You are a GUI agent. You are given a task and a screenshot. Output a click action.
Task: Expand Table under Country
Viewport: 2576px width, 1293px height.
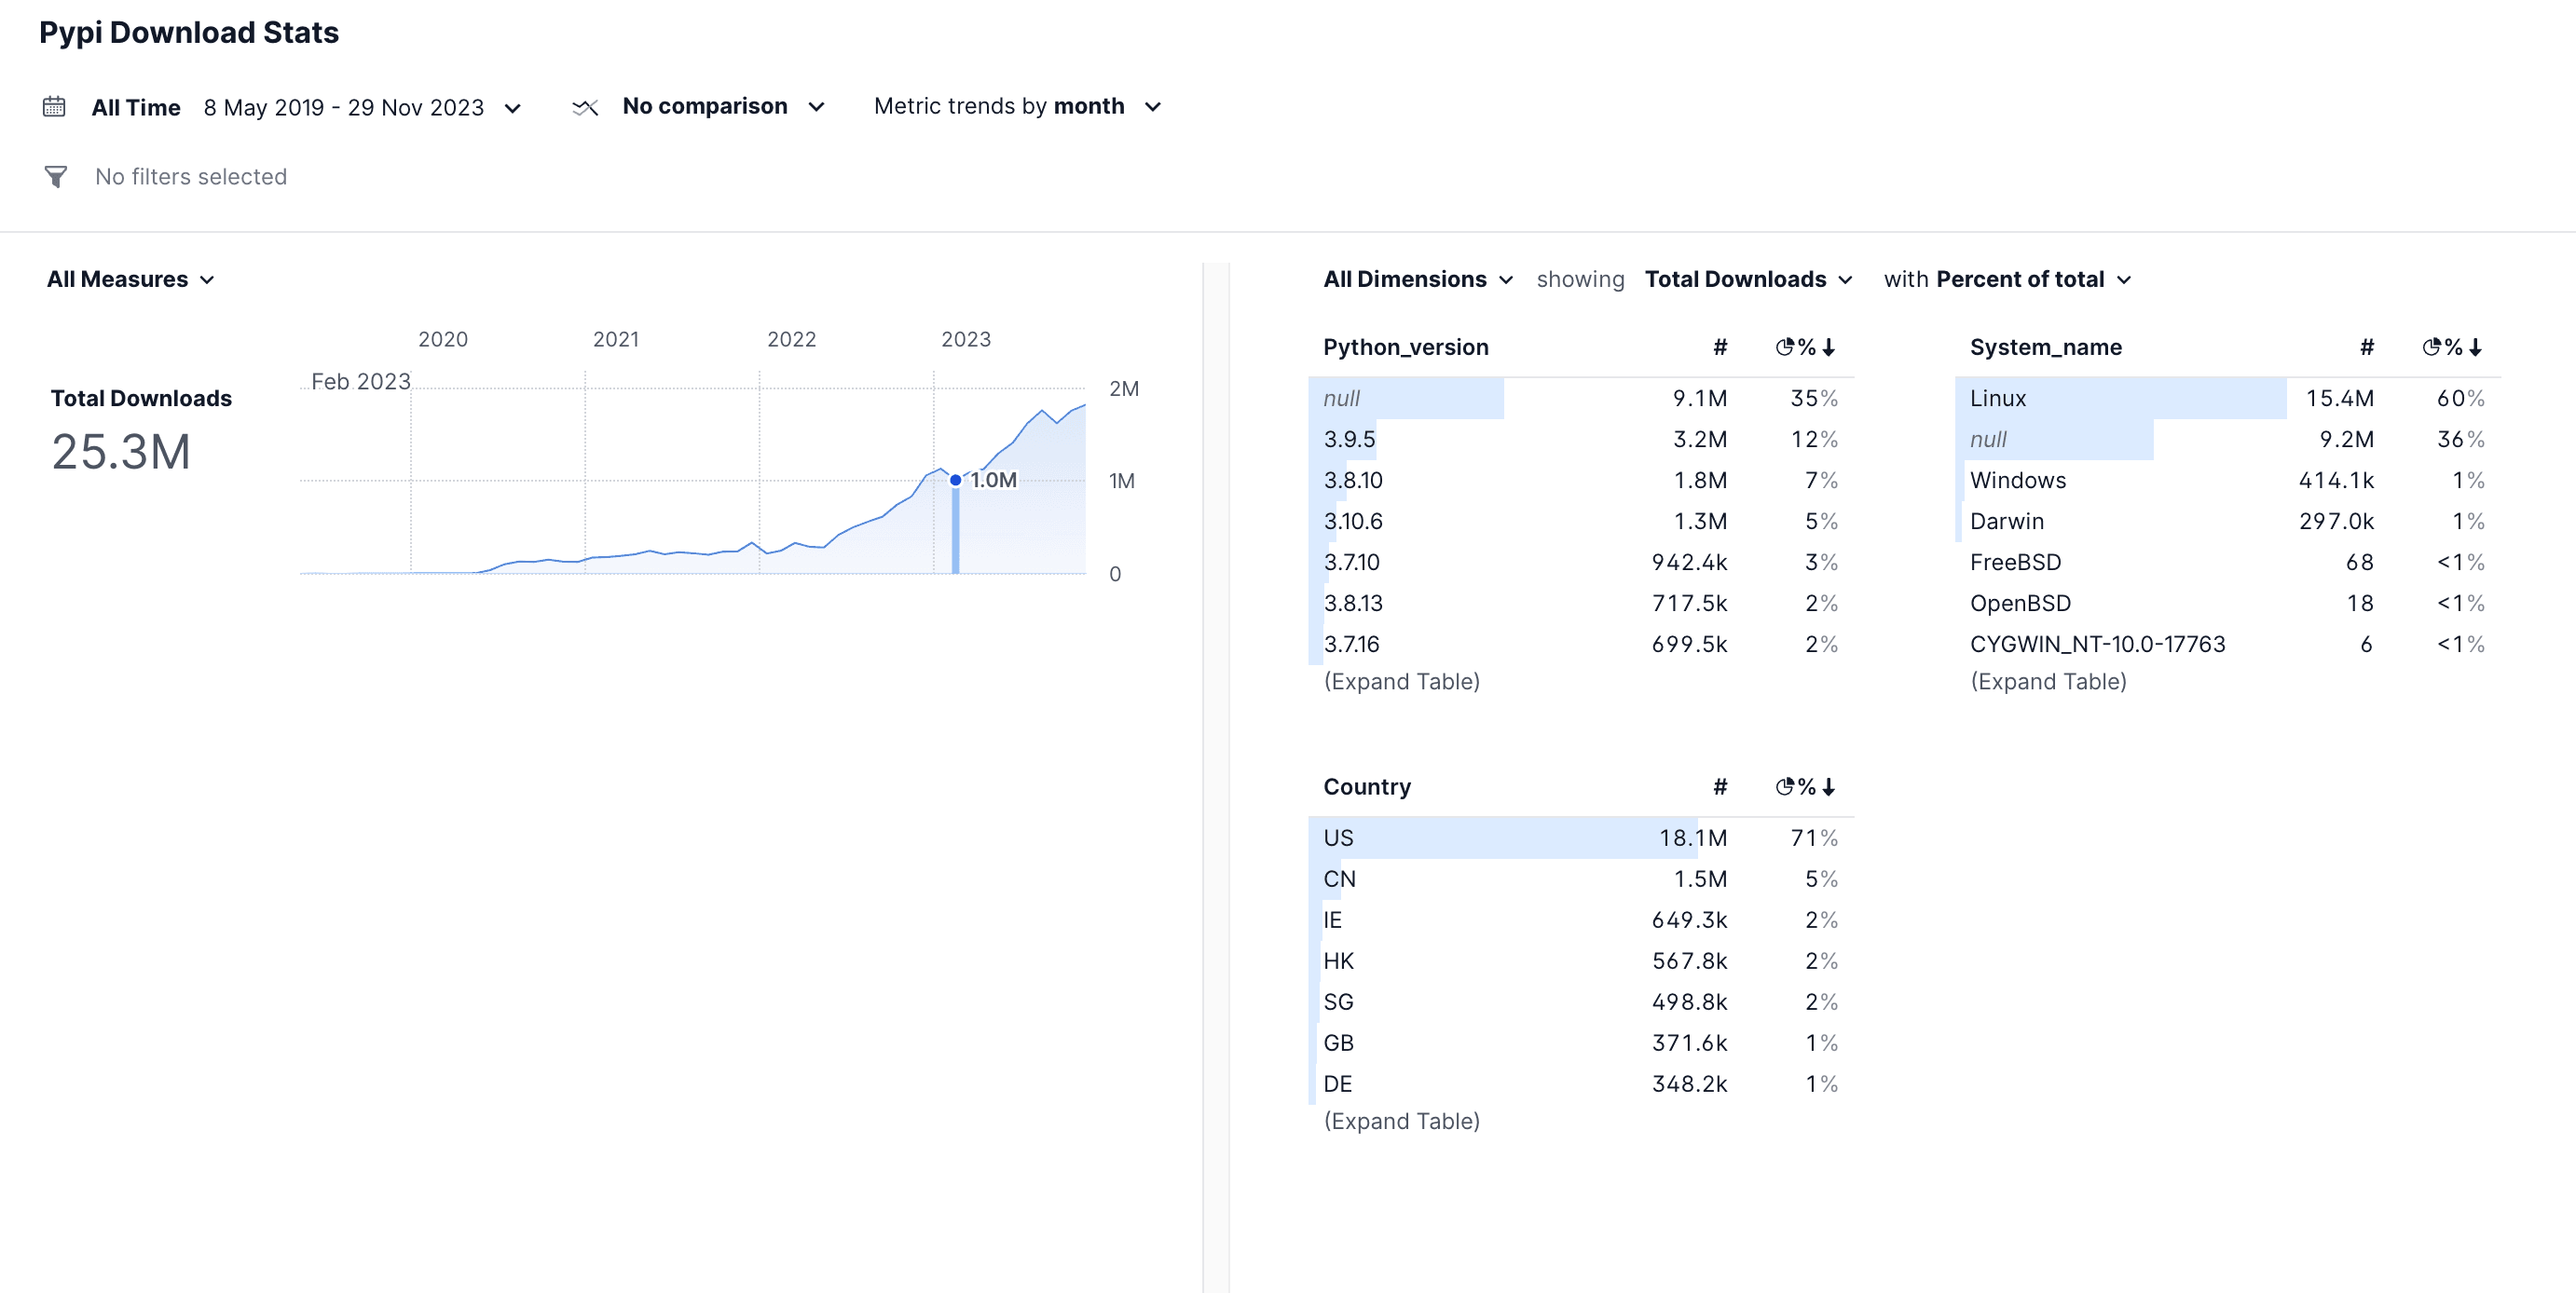(x=1402, y=1120)
